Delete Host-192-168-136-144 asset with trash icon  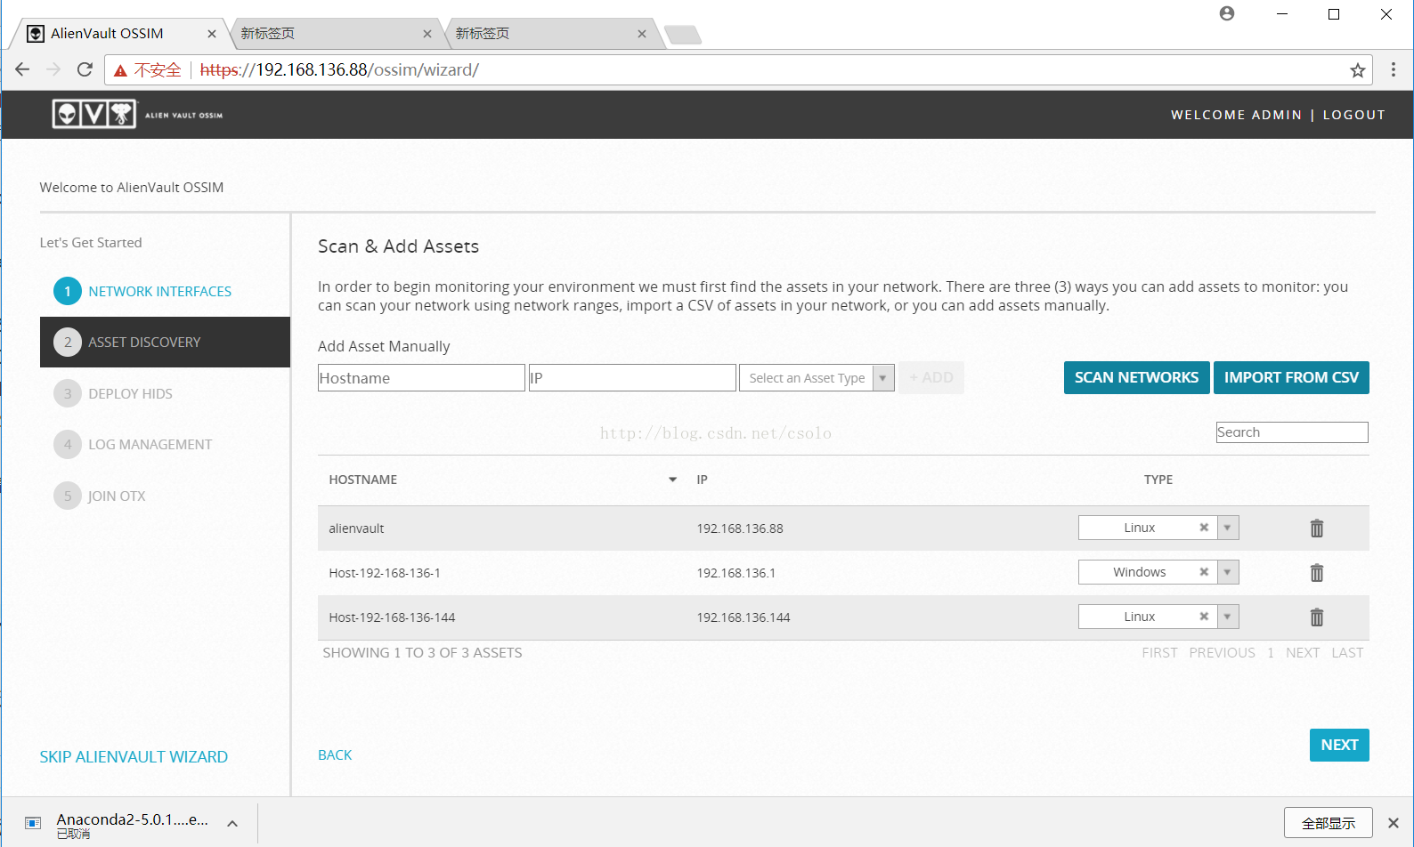click(x=1317, y=617)
